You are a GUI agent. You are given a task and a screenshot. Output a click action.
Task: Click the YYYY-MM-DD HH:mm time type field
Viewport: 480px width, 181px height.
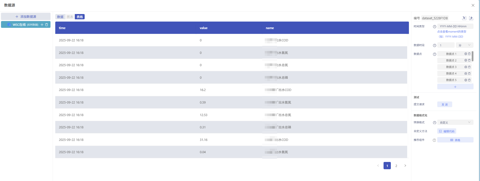(455, 26)
